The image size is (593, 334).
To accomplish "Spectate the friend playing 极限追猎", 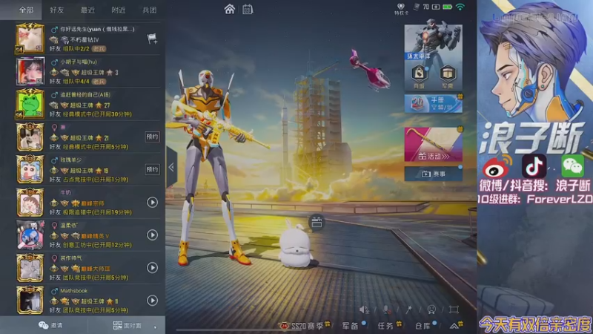I will (x=153, y=203).
